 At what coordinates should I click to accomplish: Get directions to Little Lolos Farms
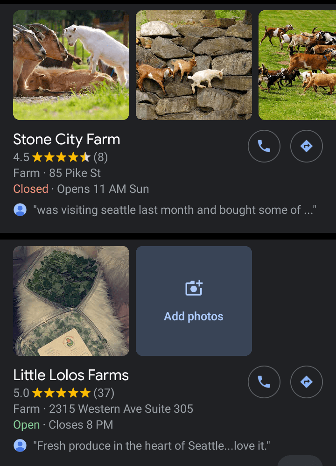[307, 382]
